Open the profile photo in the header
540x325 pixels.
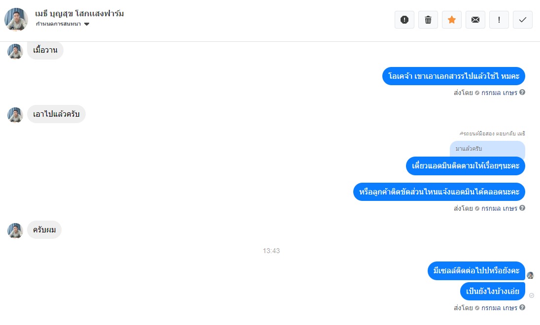point(16,19)
